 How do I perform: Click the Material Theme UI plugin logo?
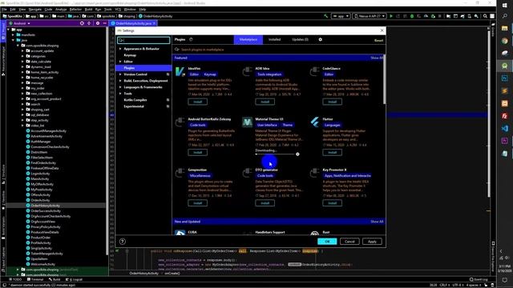point(247,122)
